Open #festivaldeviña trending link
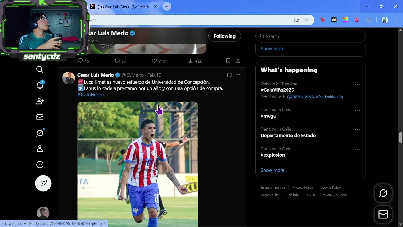This screenshot has height=227, width=403. pyautogui.click(x=329, y=97)
